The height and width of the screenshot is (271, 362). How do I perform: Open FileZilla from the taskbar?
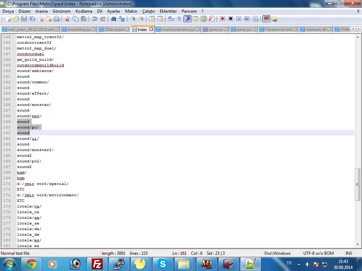(97, 264)
